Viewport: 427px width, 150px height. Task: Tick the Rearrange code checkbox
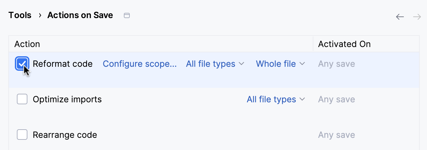(22, 135)
